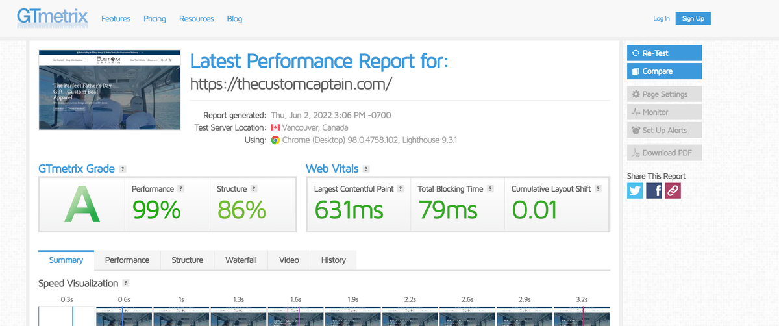Click help icon next to Speed Visualization
Image resolution: width=779 pixels, height=326 pixels.
(126, 283)
